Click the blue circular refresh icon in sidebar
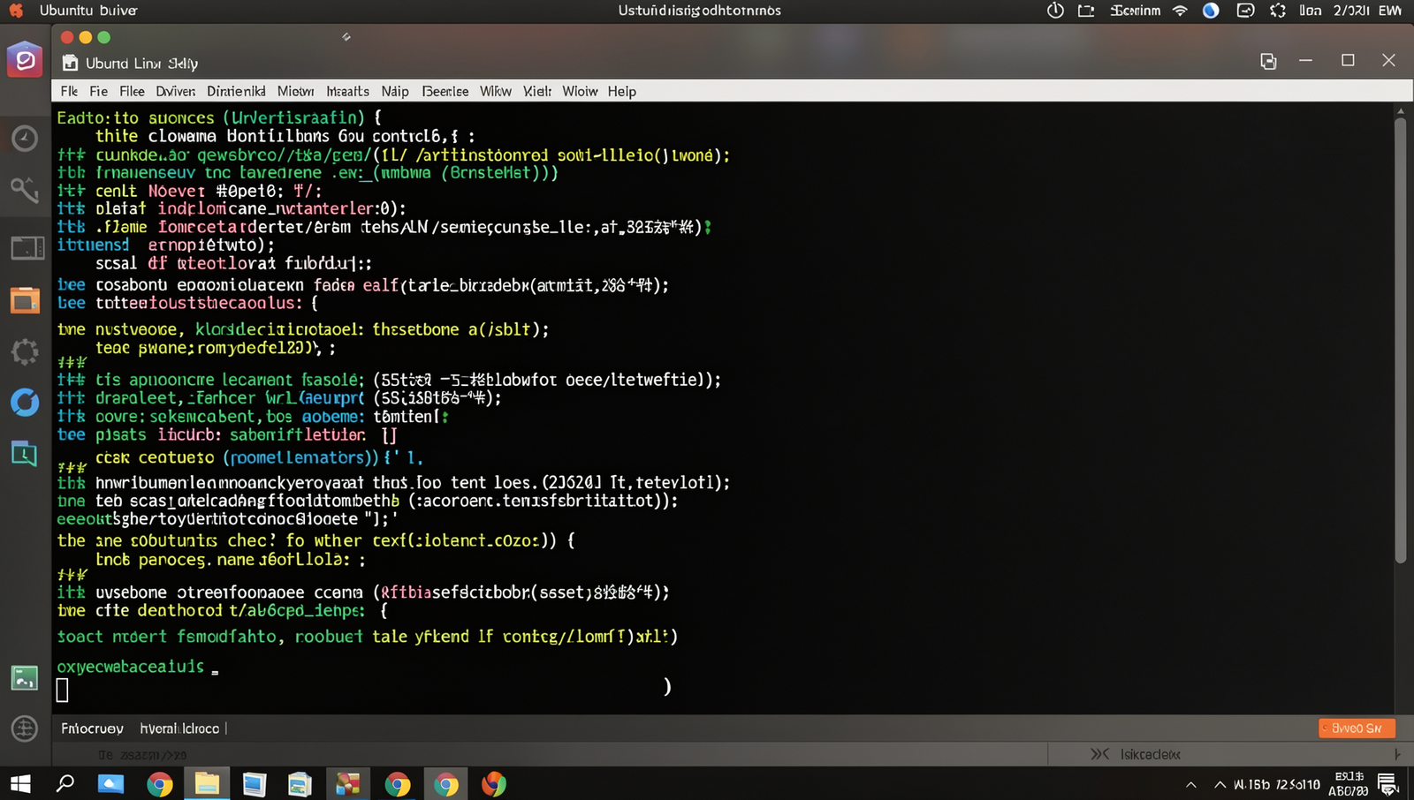The width and height of the screenshot is (1414, 800). 25,402
